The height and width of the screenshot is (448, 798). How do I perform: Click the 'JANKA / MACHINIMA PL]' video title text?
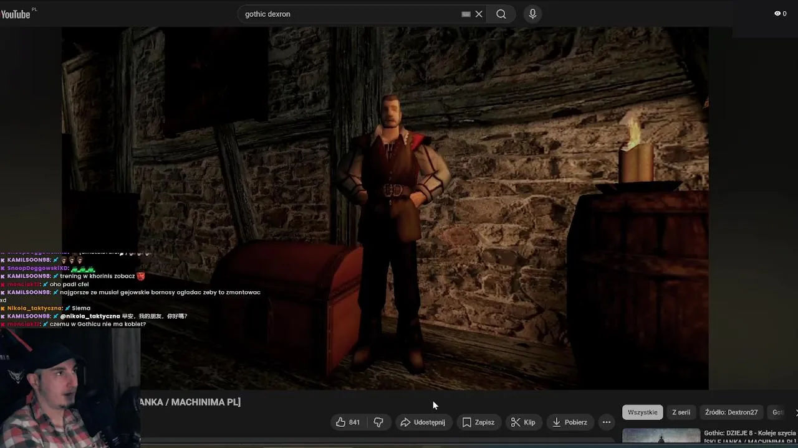[x=190, y=402]
